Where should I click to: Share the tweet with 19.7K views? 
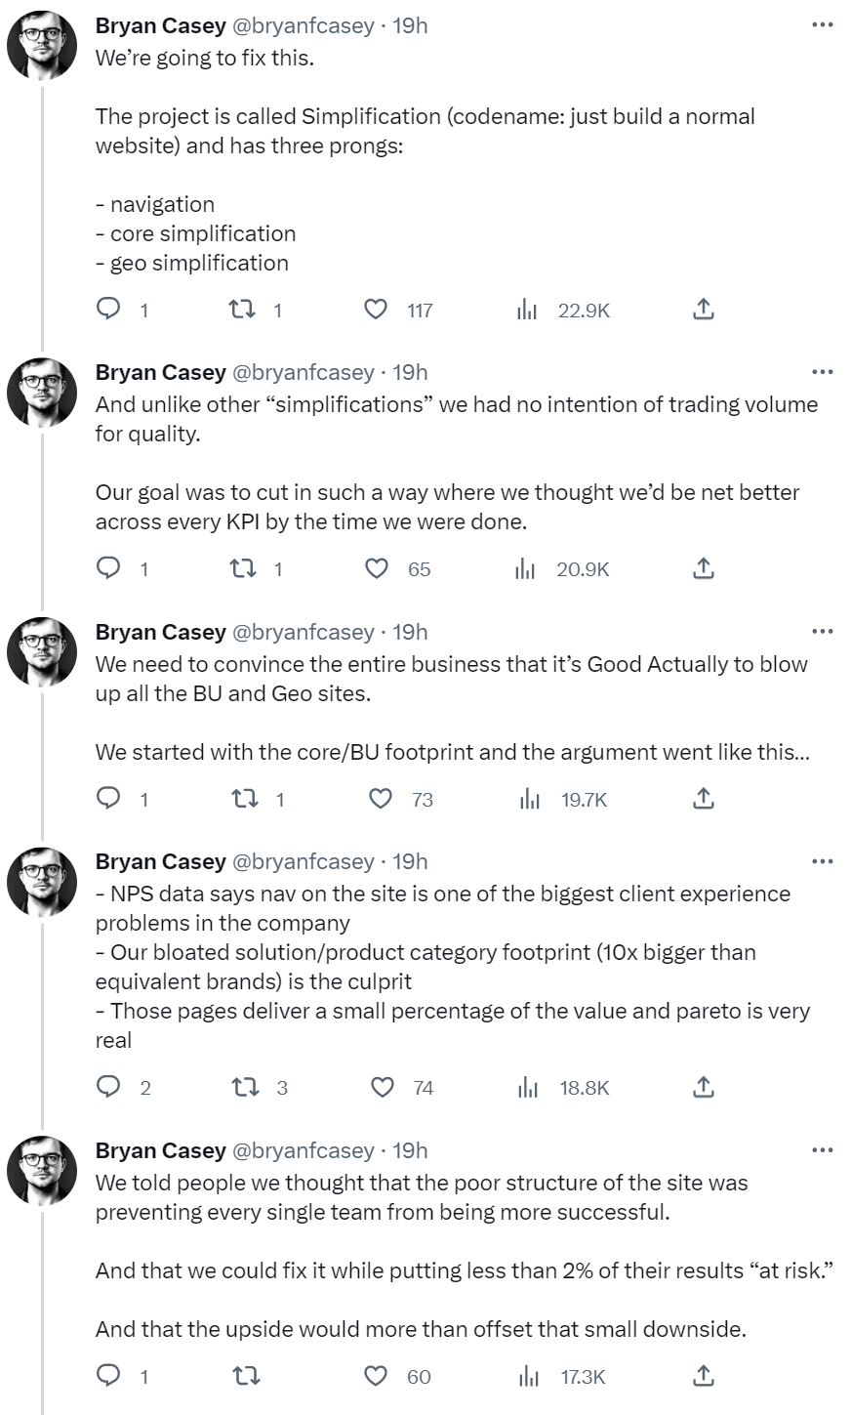[703, 800]
